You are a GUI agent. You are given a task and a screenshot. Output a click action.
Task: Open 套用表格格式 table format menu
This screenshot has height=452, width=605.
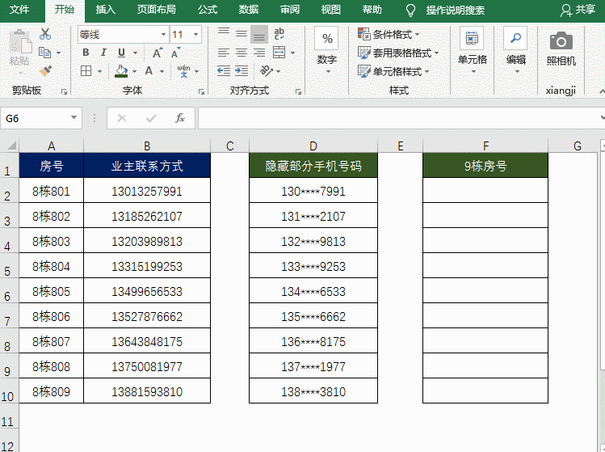tap(398, 53)
